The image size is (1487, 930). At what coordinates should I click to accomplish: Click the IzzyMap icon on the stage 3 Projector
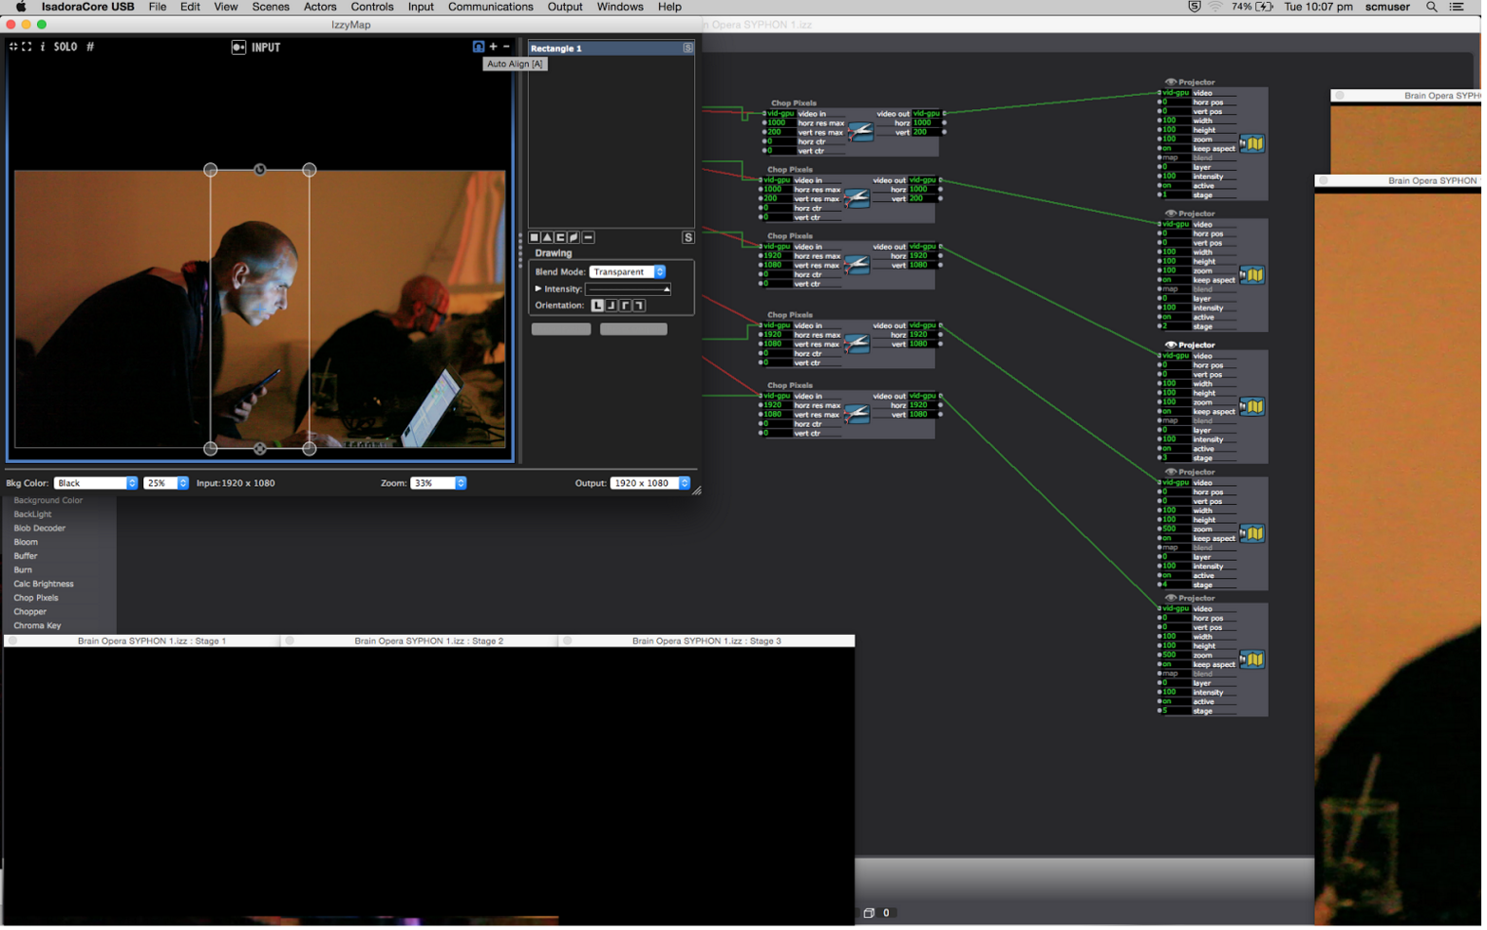1252,407
